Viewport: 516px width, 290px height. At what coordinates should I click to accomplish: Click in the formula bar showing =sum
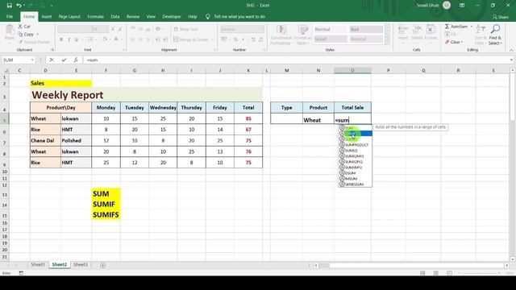pyautogui.click(x=296, y=60)
